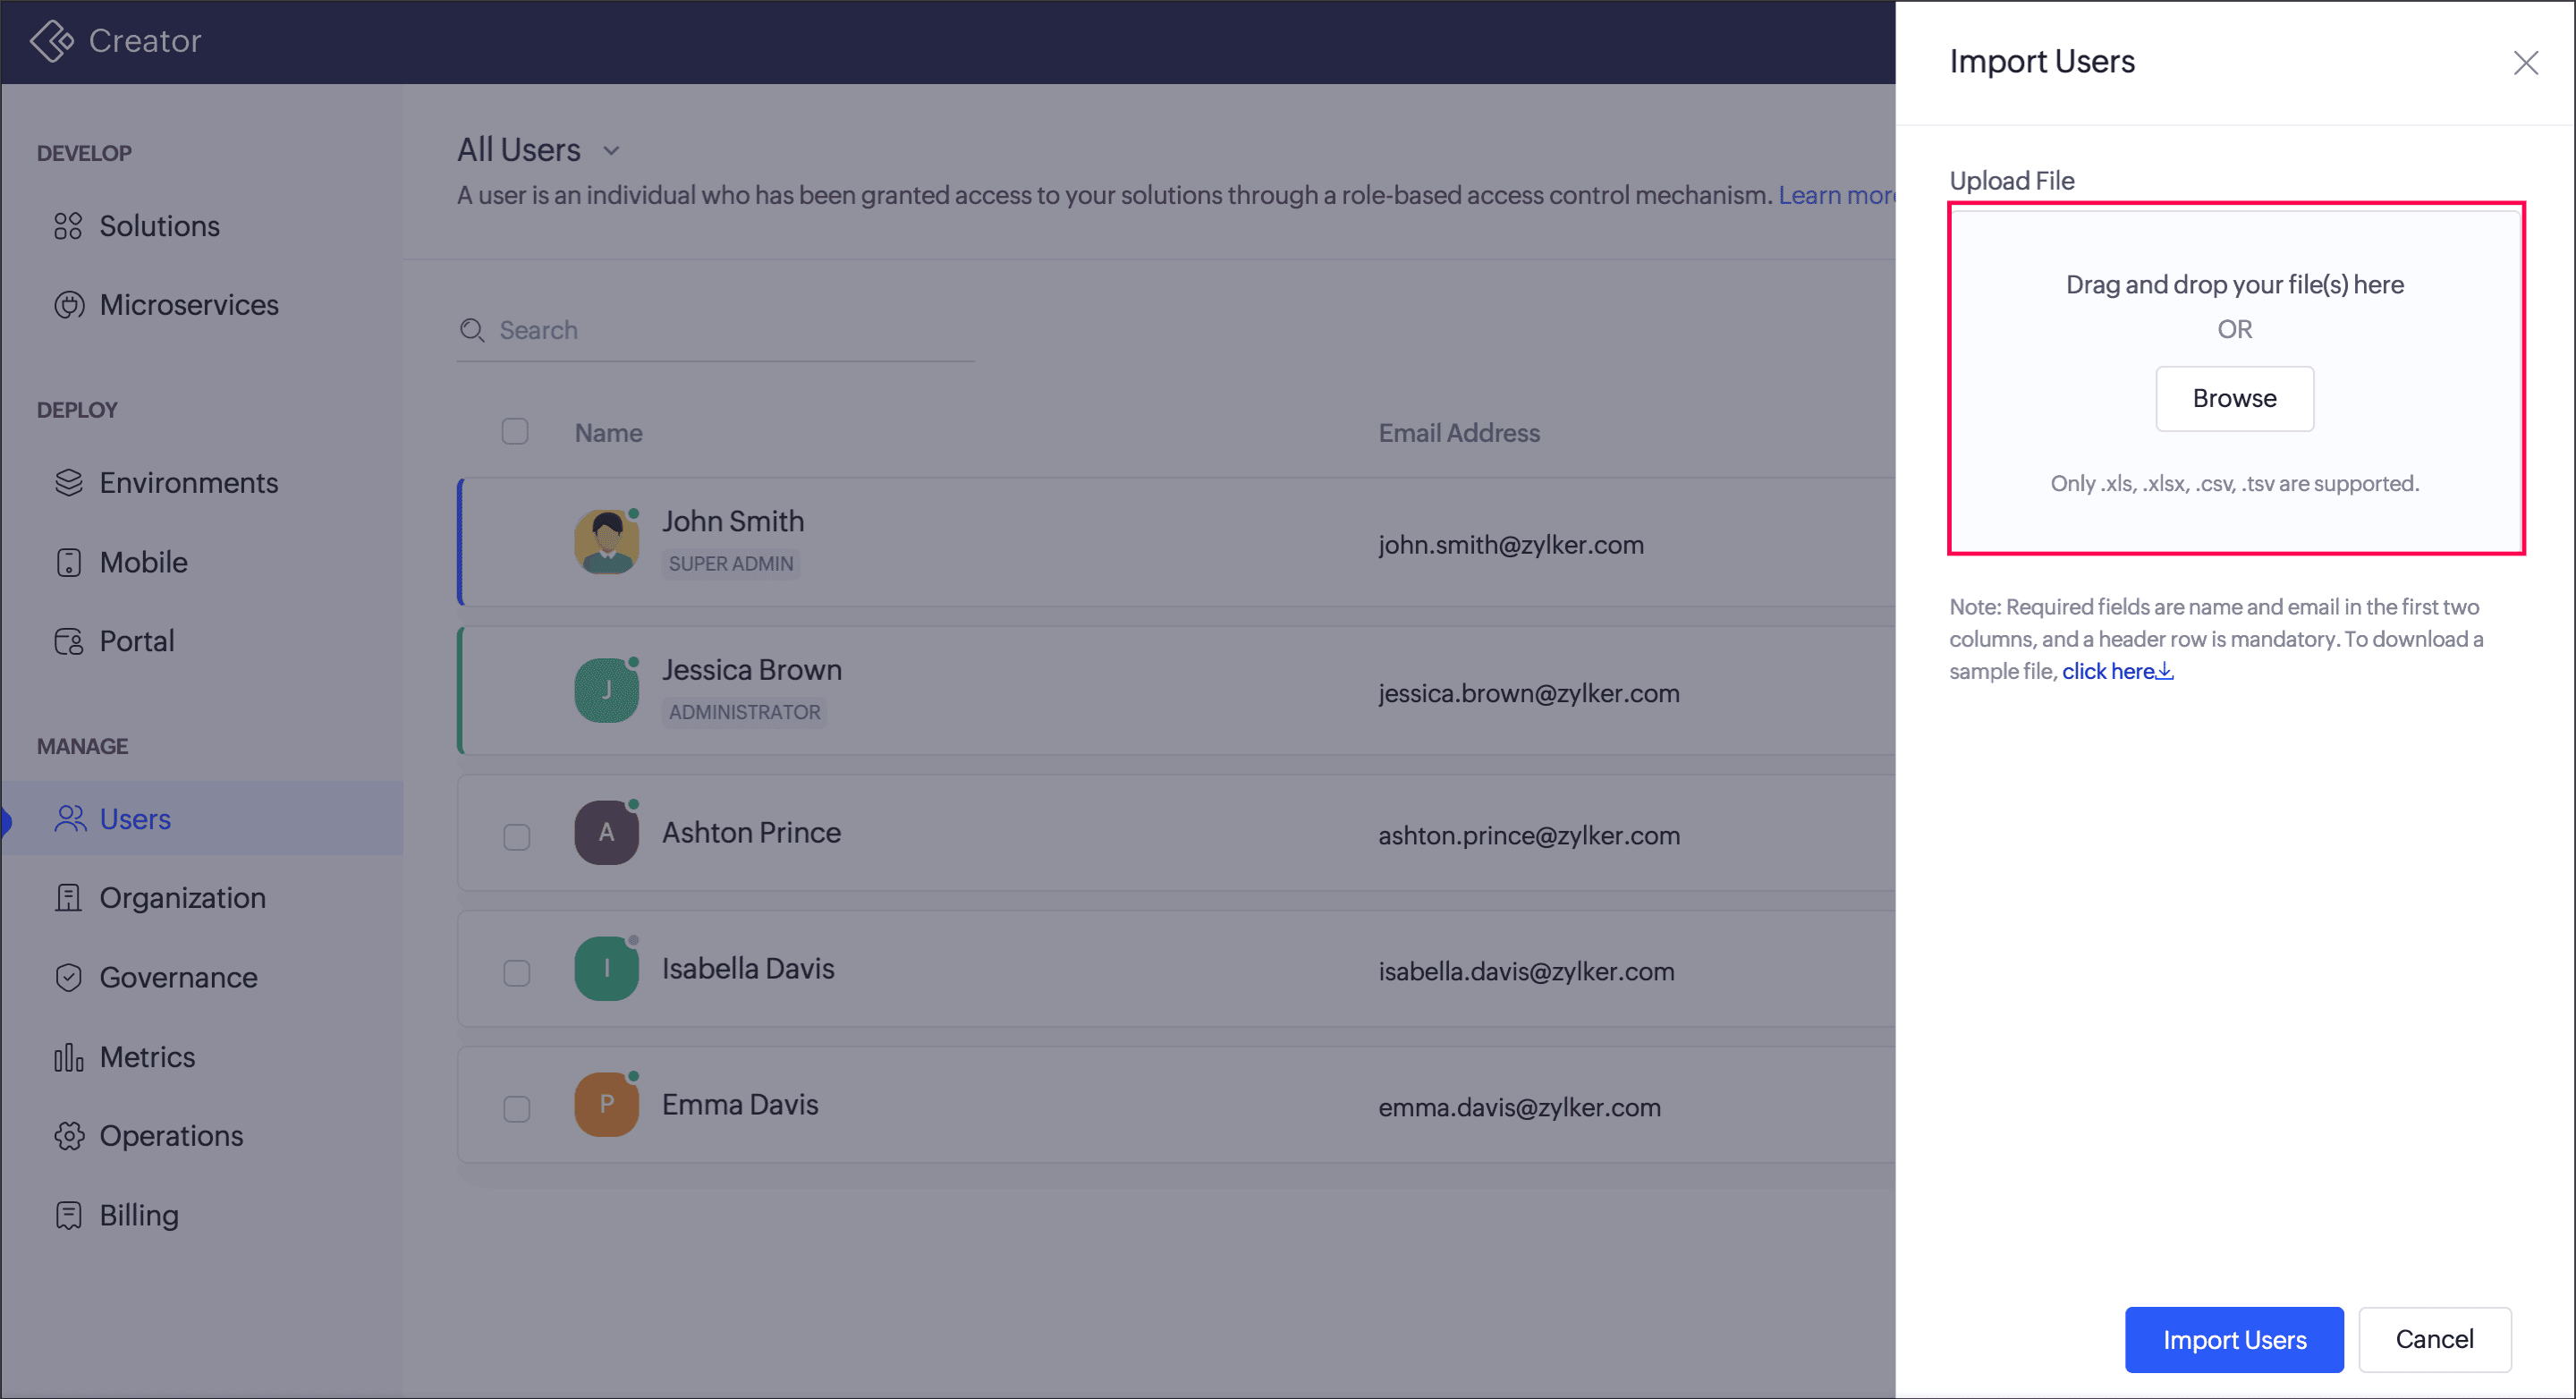2576x1399 pixels.
Task: Click the Creator logo icon
Action: click(x=52, y=41)
